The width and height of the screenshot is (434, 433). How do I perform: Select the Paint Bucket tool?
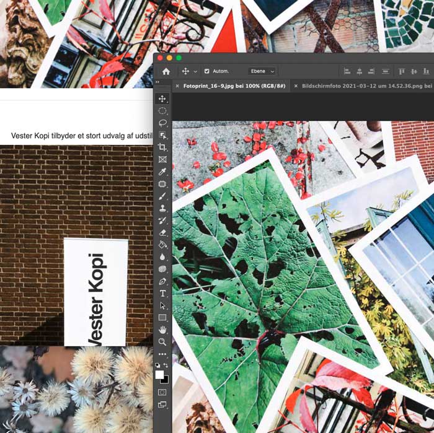click(x=162, y=245)
